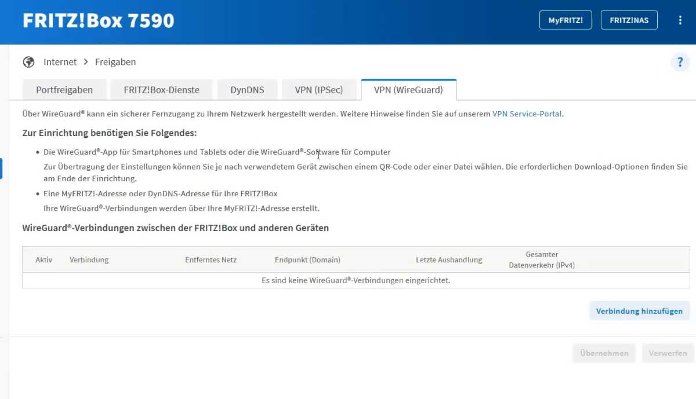The width and height of the screenshot is (696, 399).
Task: Click the FRITZ!Box 7590 logo
Action: 98,21
